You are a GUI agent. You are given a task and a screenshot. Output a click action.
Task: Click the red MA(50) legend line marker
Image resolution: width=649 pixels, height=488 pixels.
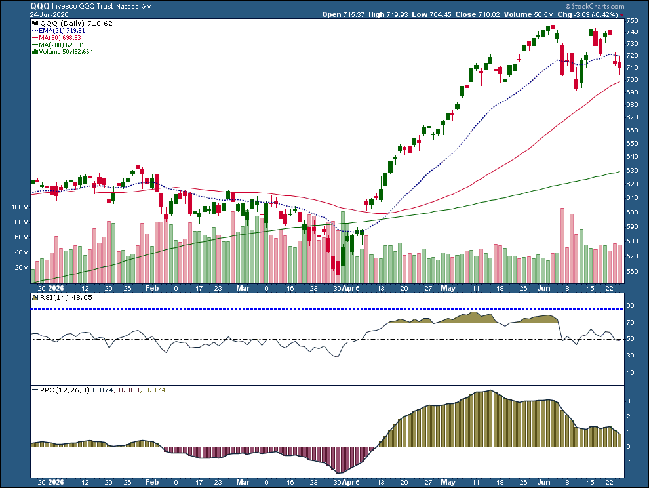(x=35, y=37)
